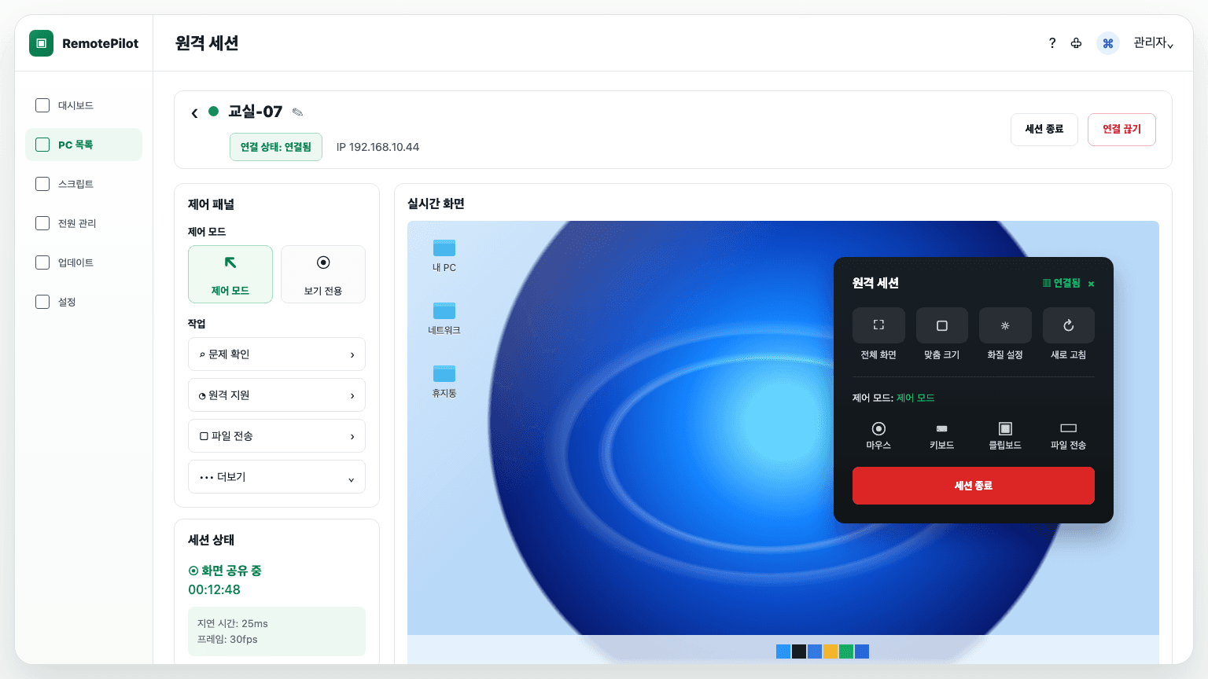This screenshot has width=1208, height=679.
Task: Click the 스크립트 sidebar square icon
Action: click(x=42, y=184)
